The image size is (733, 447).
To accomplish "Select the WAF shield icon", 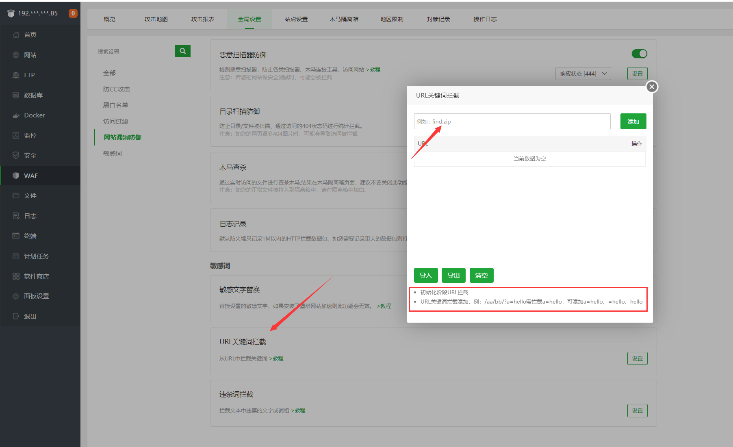I will pos(16,176).
